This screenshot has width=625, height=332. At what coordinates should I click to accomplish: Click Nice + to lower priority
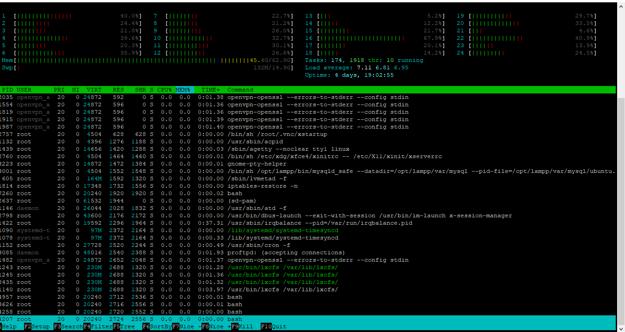point(220,326)
